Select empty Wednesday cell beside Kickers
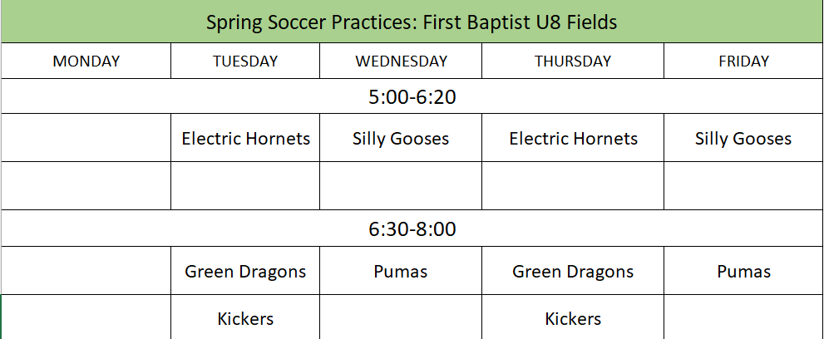 (x=401, y=318)
